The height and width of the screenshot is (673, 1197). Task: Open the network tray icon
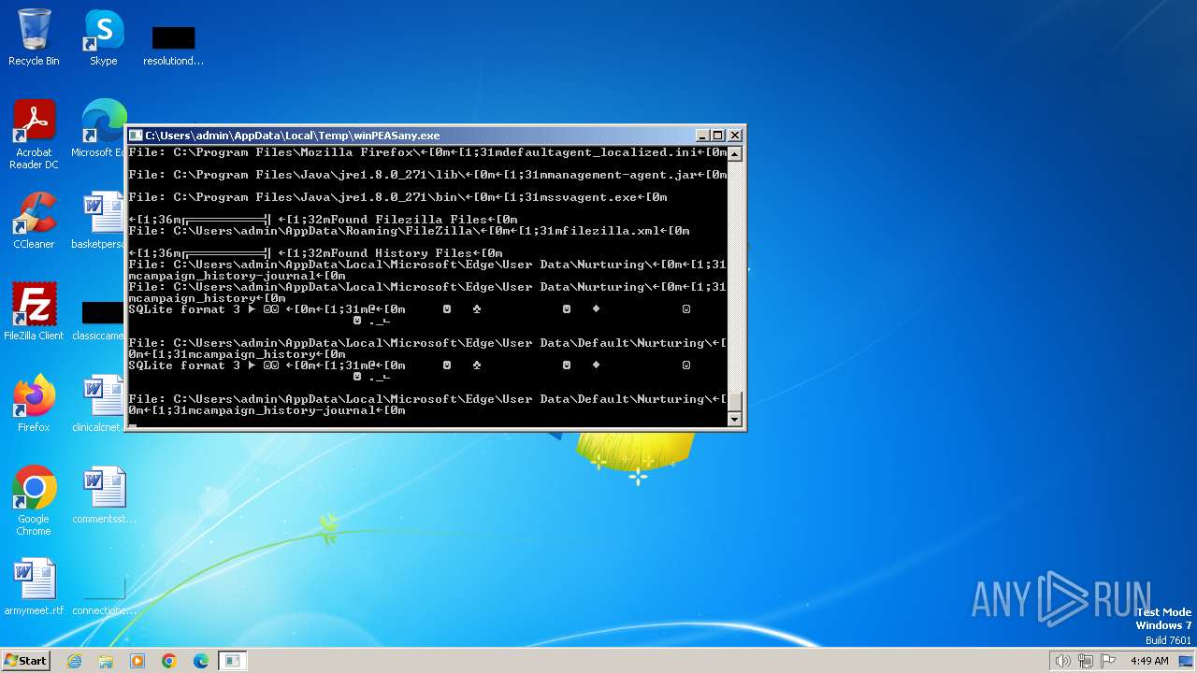[x=1086, y=661]
